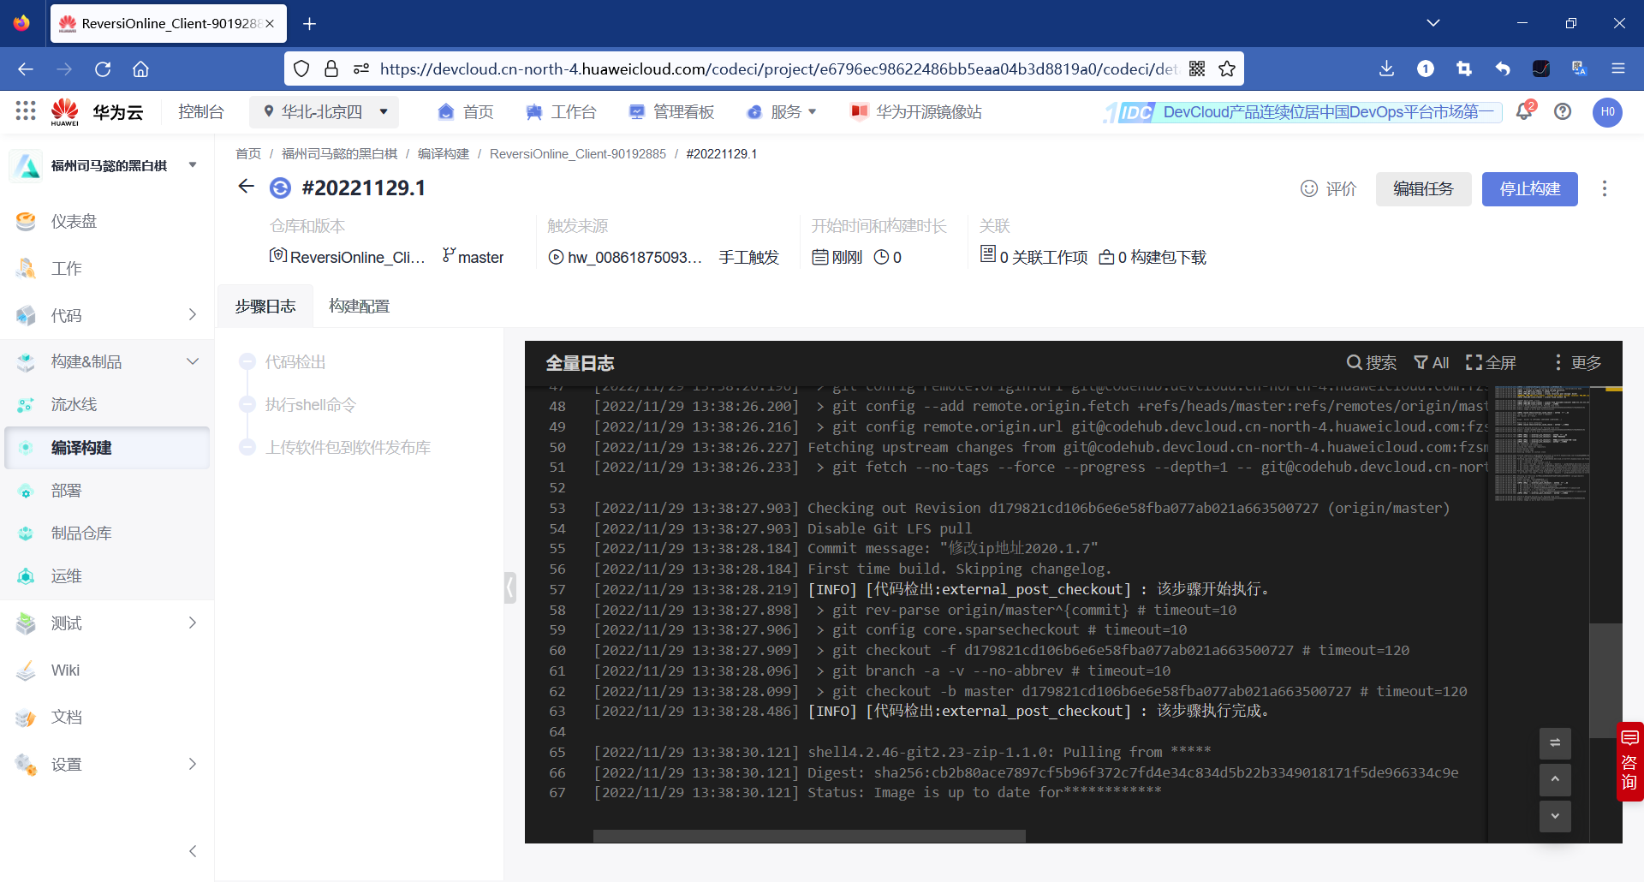Open the Pipeline (流水线) sidebar item
Screen dimensions: 1644x882
(107, 404)
